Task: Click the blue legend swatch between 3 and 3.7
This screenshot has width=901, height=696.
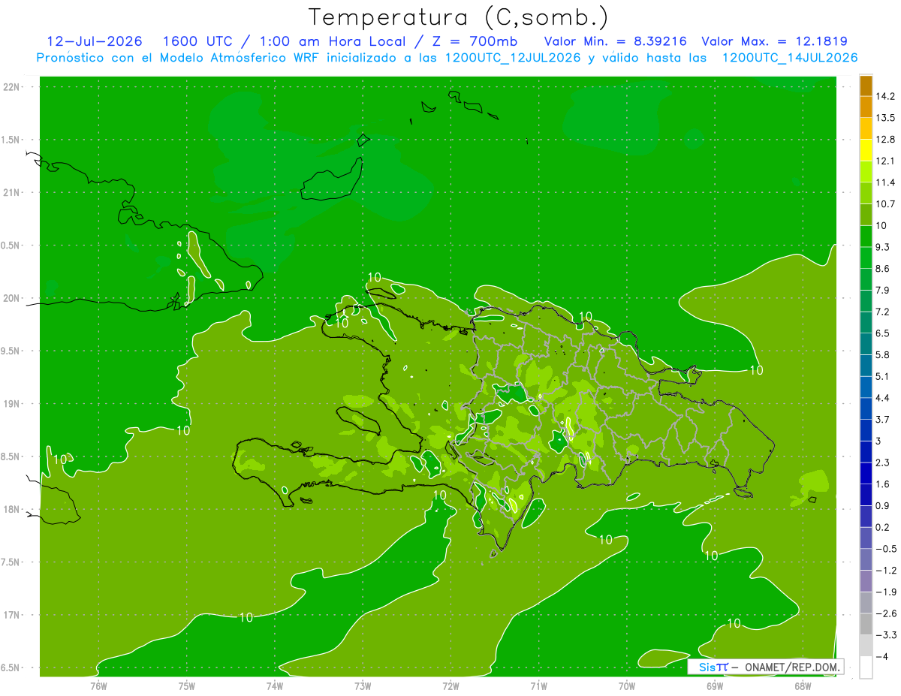Action: click(x=866, y=430)
